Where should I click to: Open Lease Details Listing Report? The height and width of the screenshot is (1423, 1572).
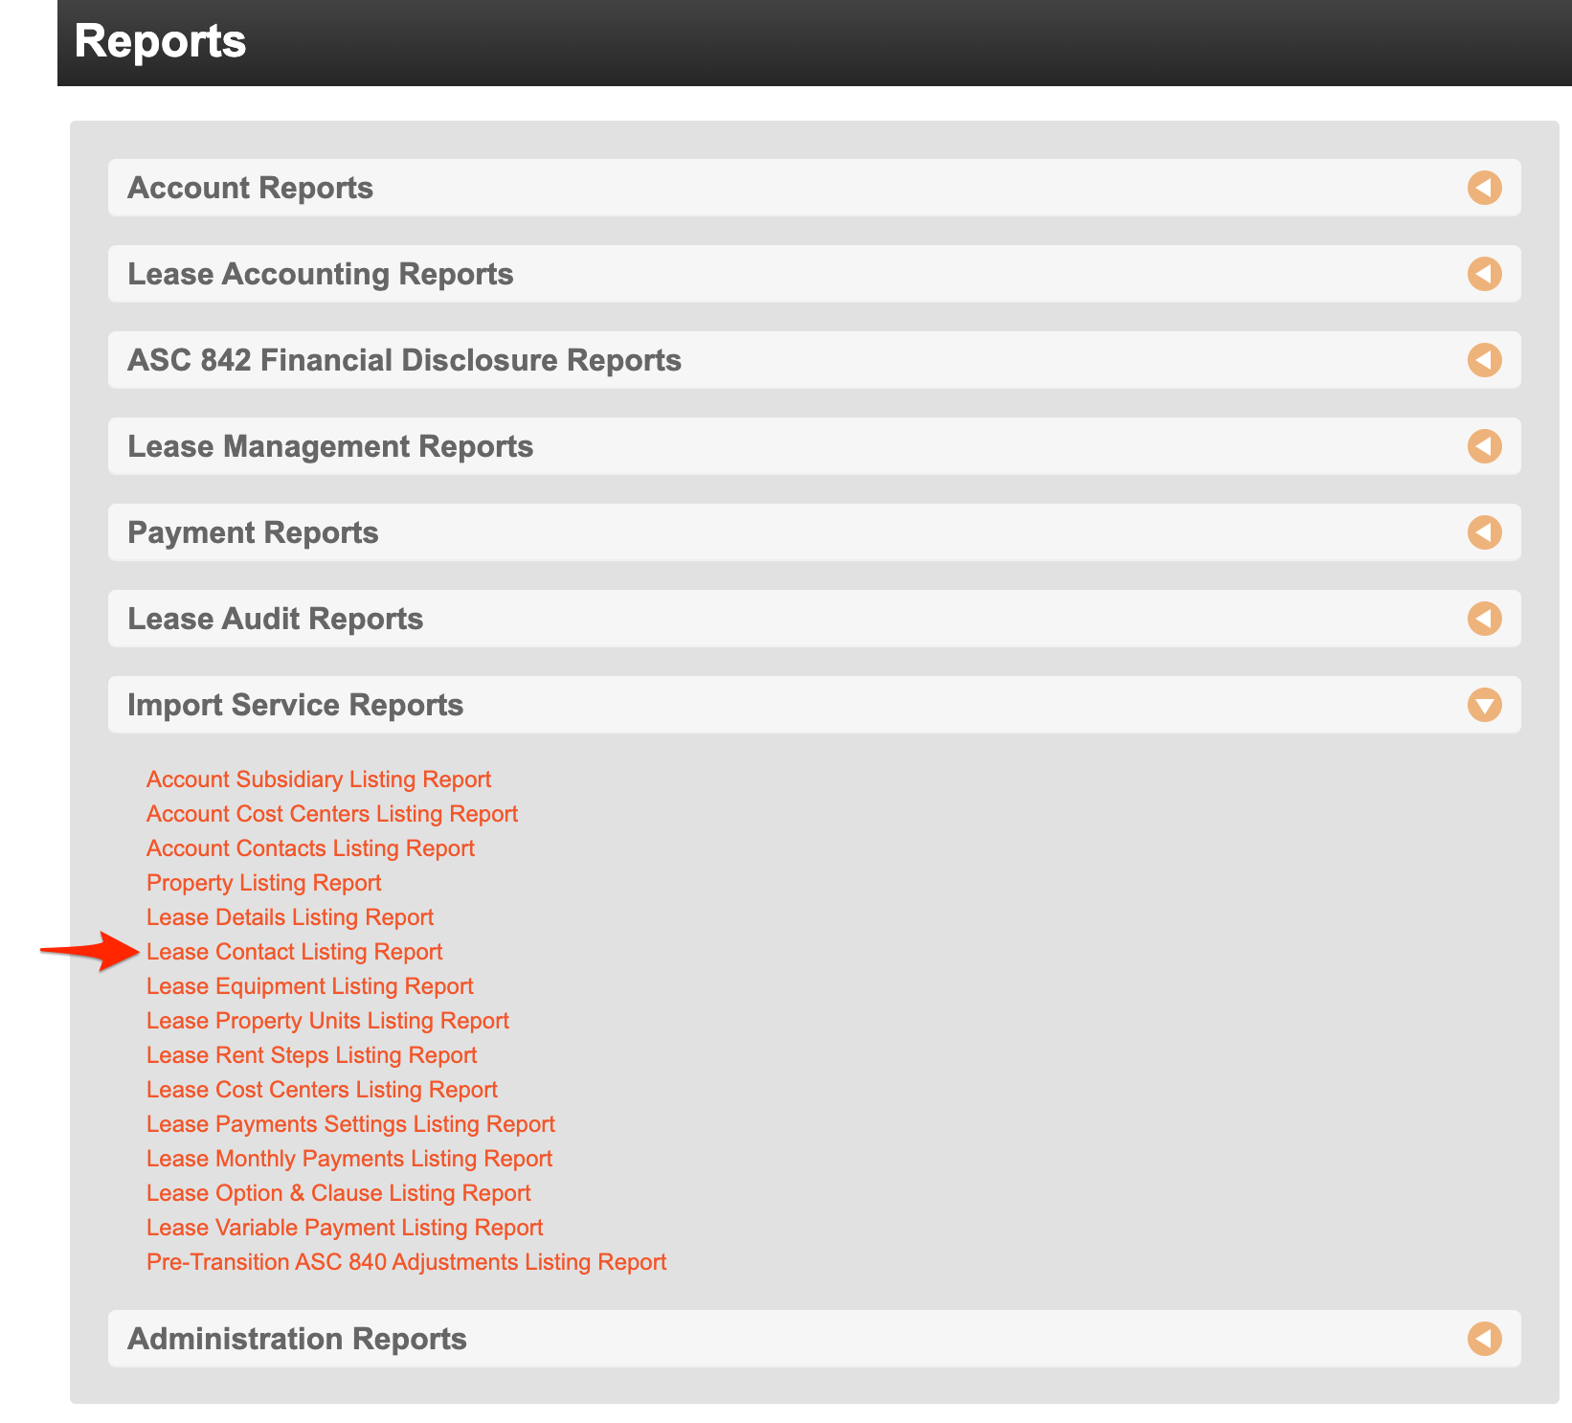click(290, 917)
